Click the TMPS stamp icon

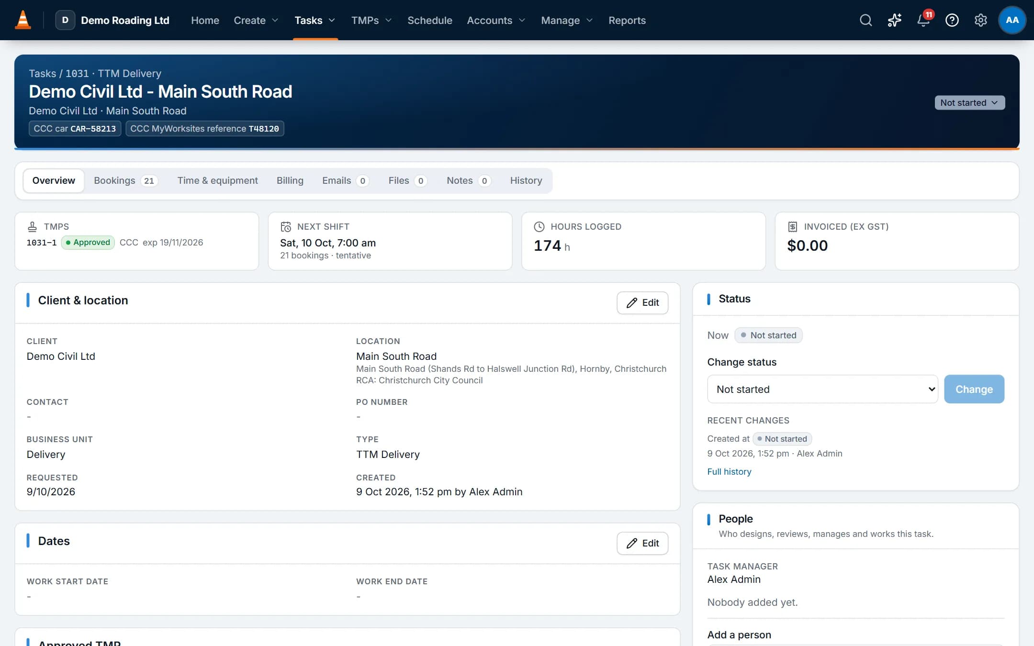[x=32, y=226]
